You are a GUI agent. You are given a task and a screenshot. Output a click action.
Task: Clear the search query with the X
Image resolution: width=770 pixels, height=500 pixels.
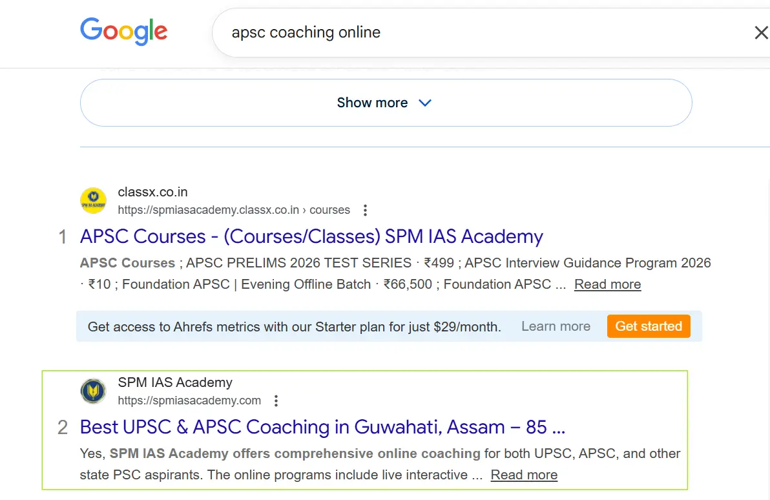click(x=761, y=33)
